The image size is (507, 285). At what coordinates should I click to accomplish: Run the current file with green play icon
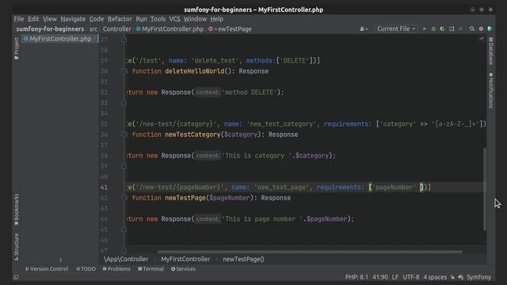tap(425, 28)
